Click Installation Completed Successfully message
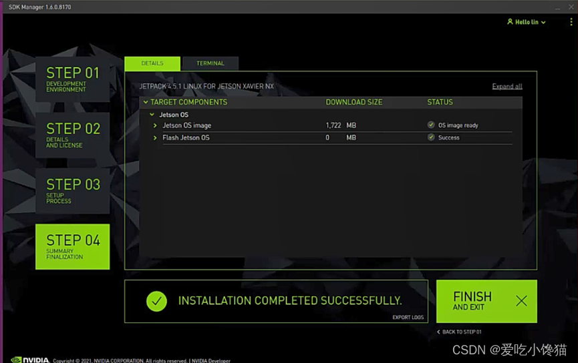Screen dimensions: 578x363 290,301
